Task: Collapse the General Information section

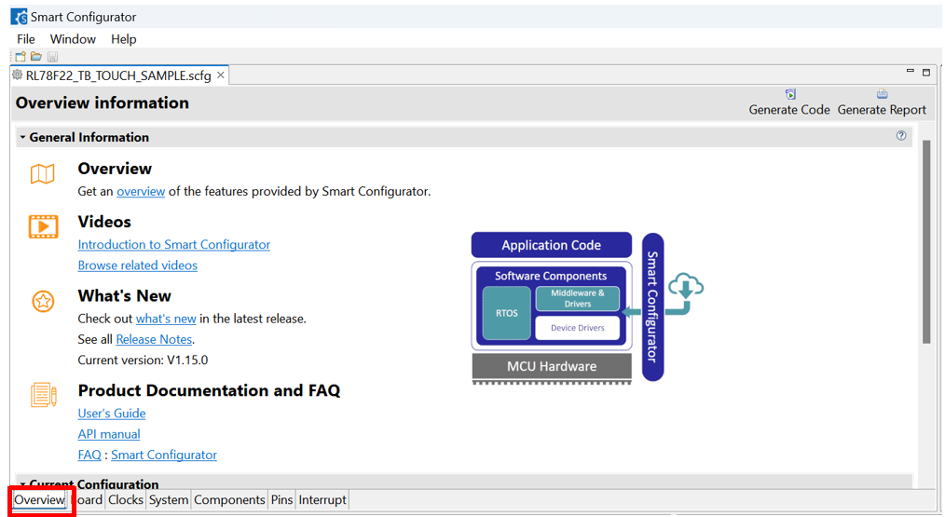Action: 22,137
